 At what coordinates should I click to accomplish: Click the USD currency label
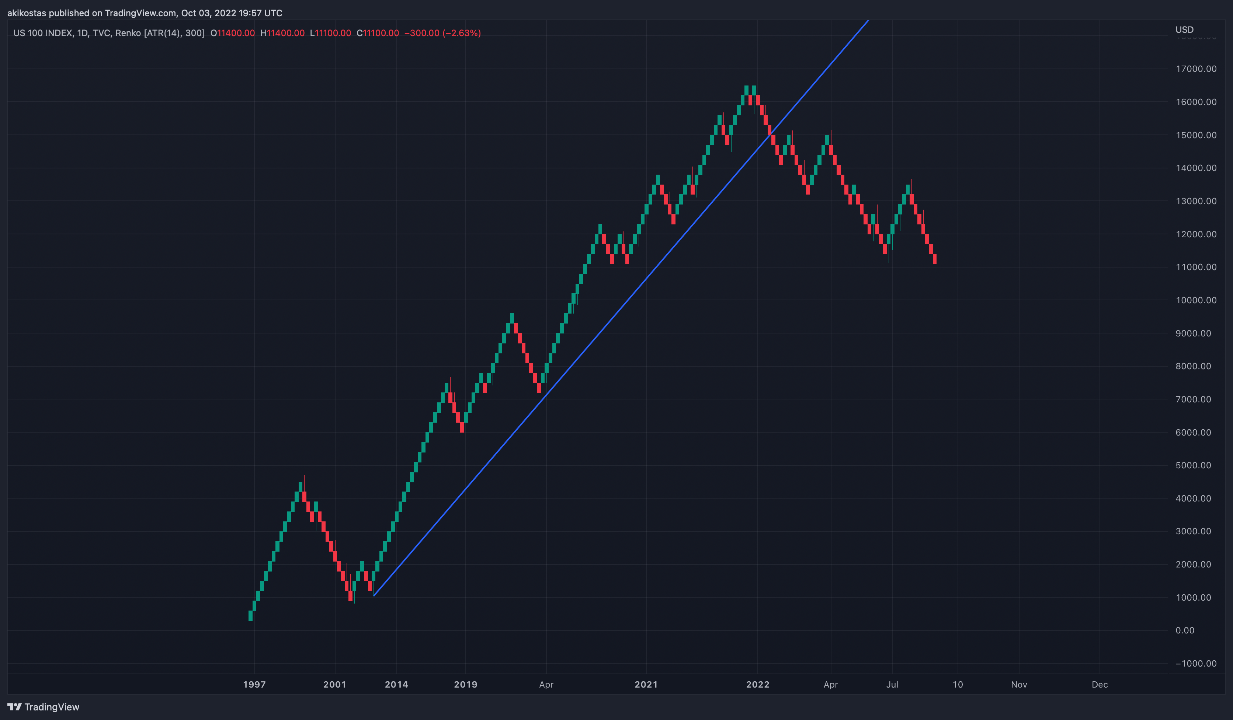click(x=1185, y=30)
